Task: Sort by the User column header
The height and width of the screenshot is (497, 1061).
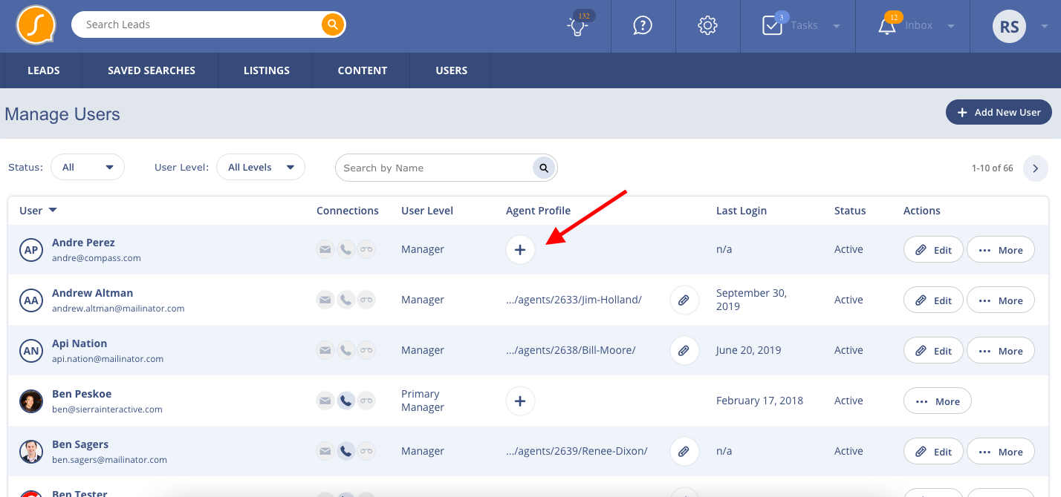Action: [x=39, y=211]
